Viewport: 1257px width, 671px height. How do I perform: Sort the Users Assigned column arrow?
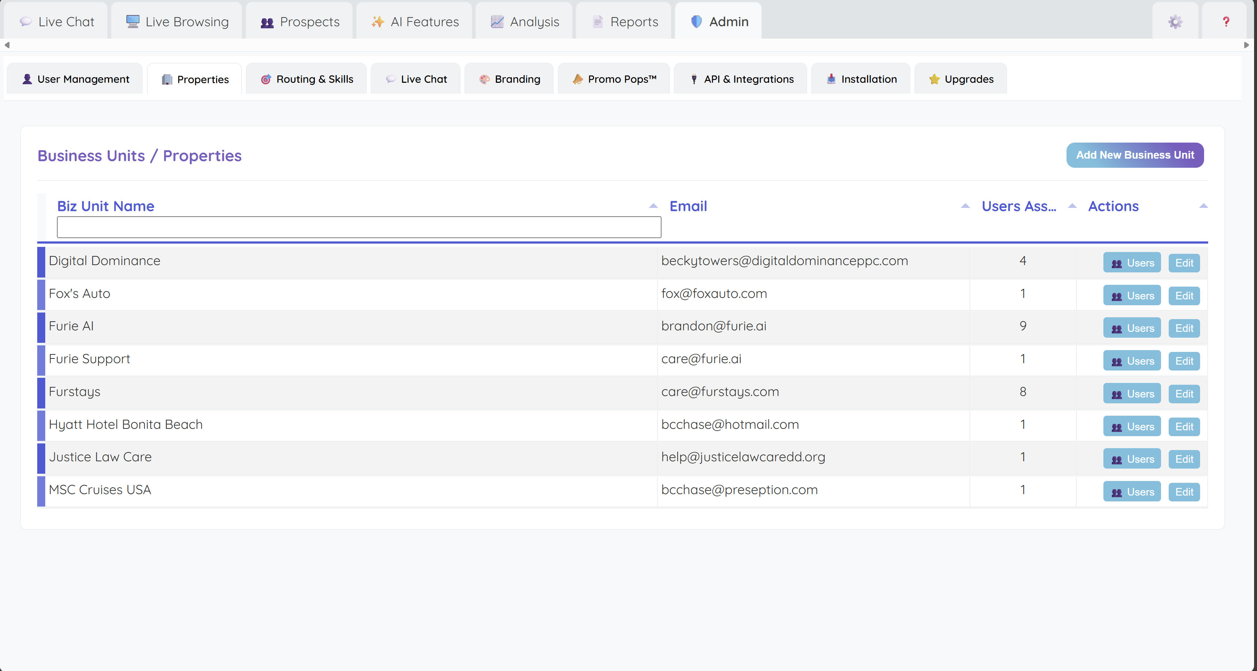[x=1072, y=206]
